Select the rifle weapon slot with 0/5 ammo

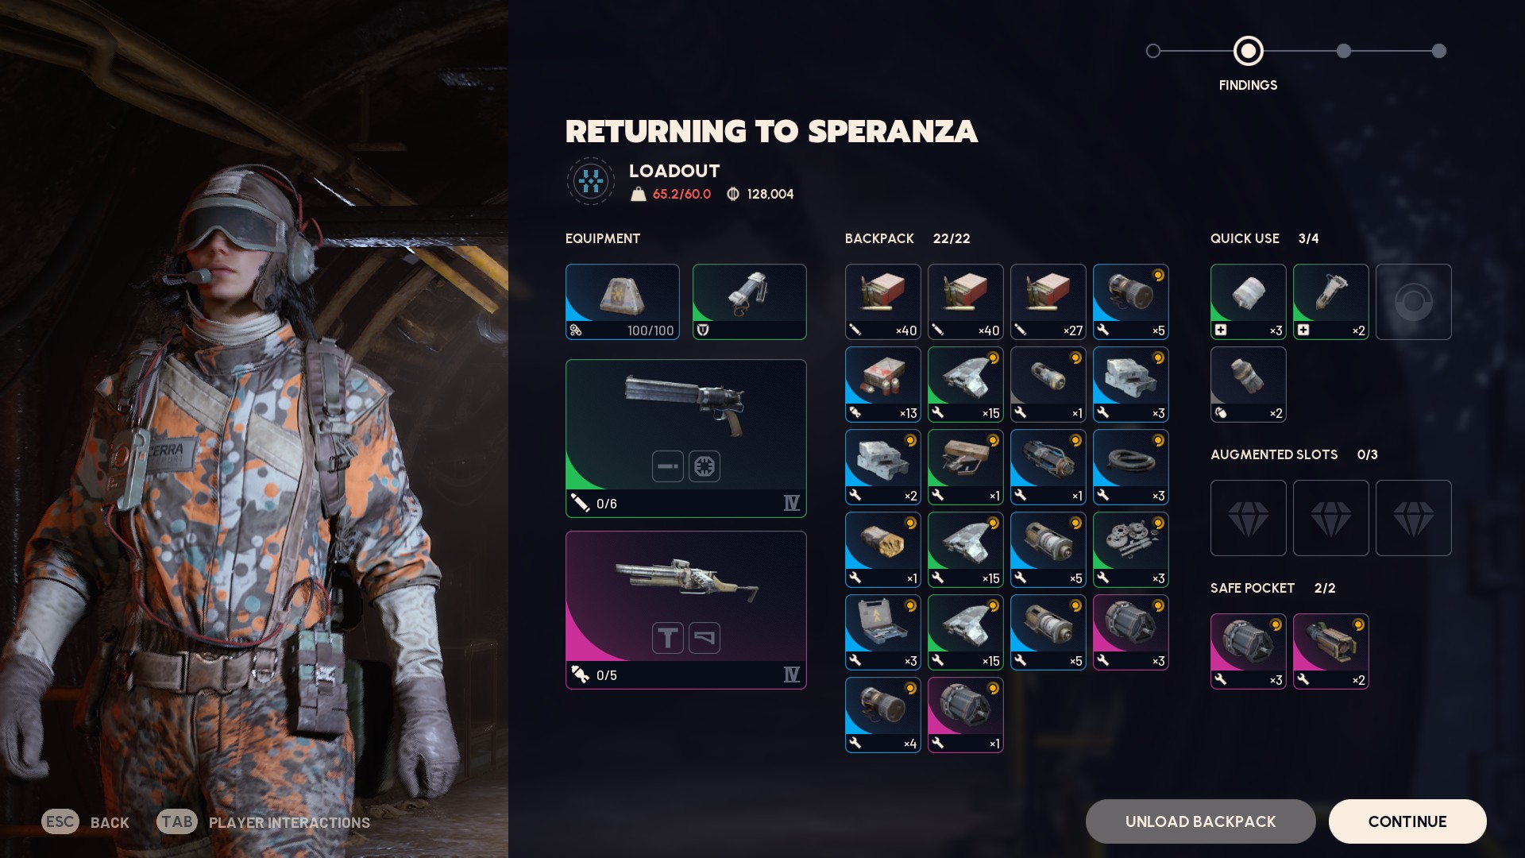pyautogui.click(x=685, y=610)
